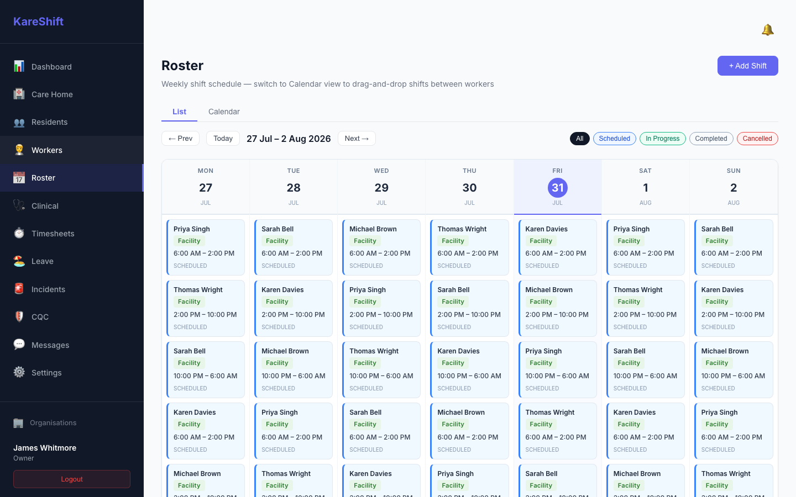Screen dimensions: 796x497
Task: Filter shifts by Completed
Action: coord(711,139)
